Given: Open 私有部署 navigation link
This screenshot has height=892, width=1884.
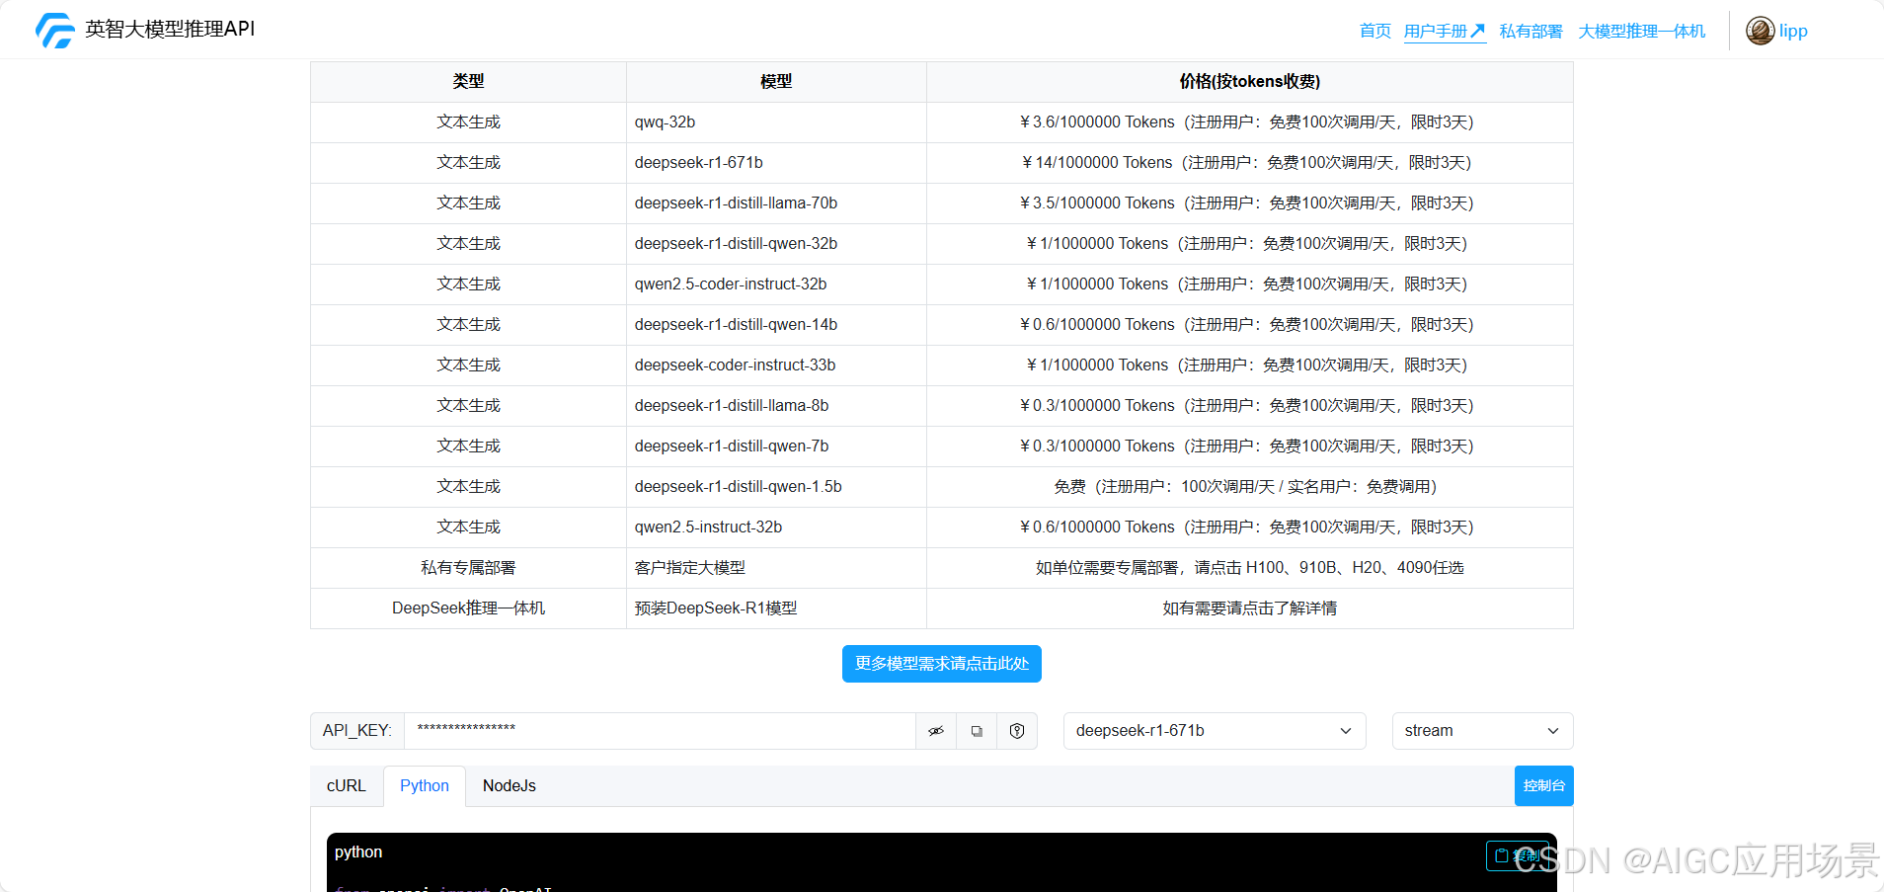Looking at the screenshot, I should pos(1531,32).
